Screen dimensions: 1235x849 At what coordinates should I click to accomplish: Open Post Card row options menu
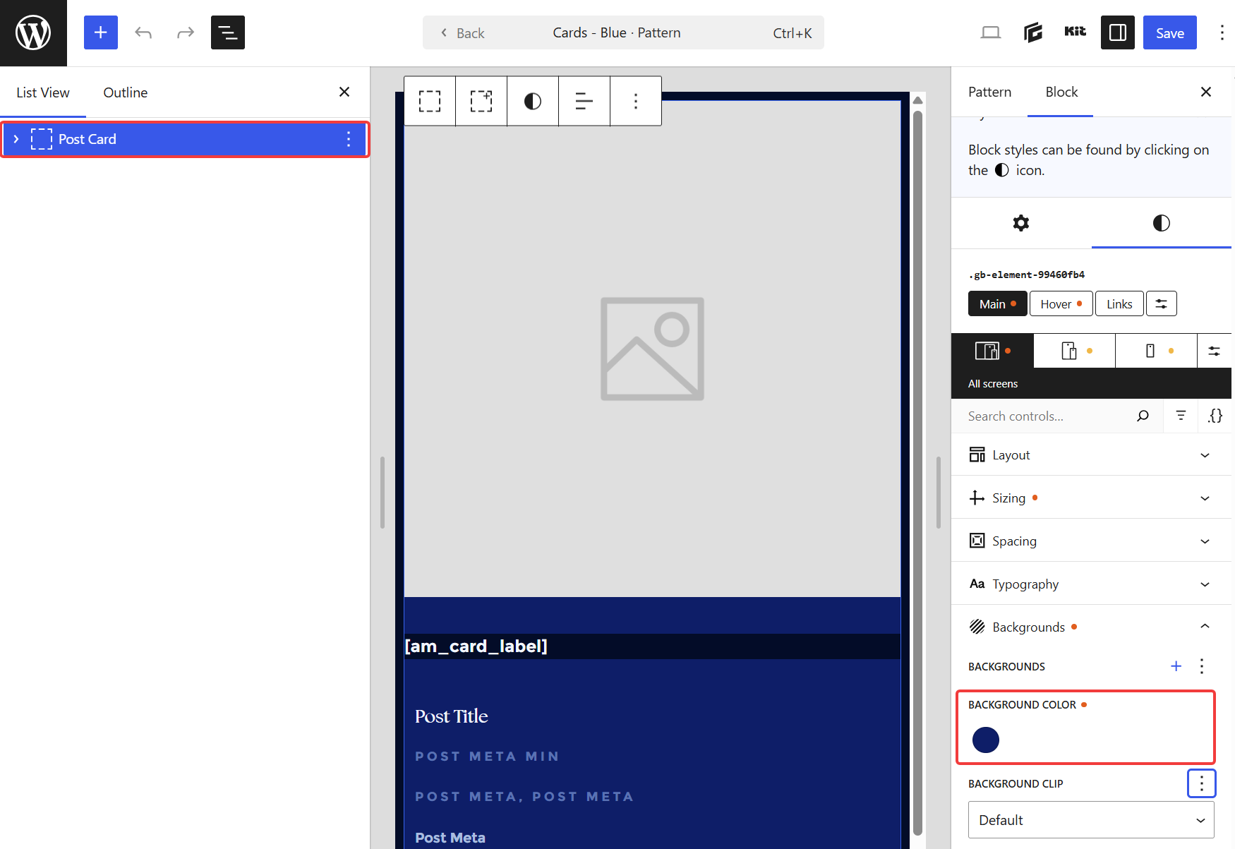point(349,139)
